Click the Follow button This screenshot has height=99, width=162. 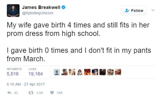coord(134,11)
